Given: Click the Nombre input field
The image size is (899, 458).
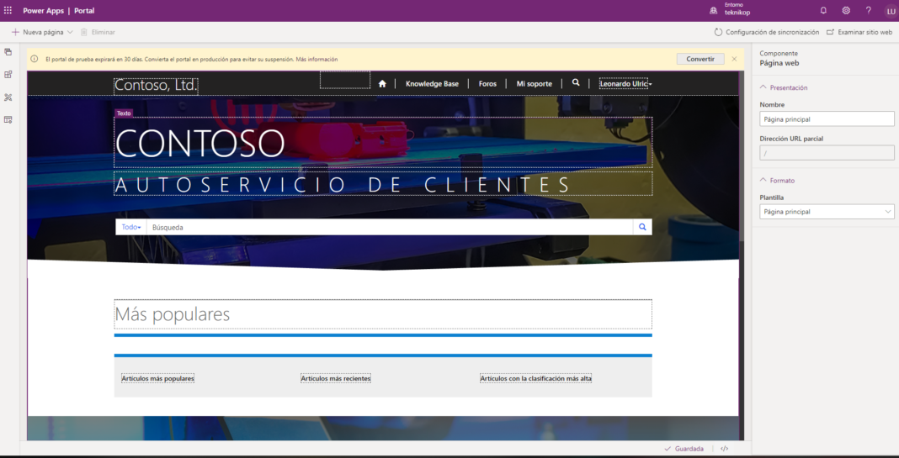Looking at the screenshot, I should pos(827,119).
